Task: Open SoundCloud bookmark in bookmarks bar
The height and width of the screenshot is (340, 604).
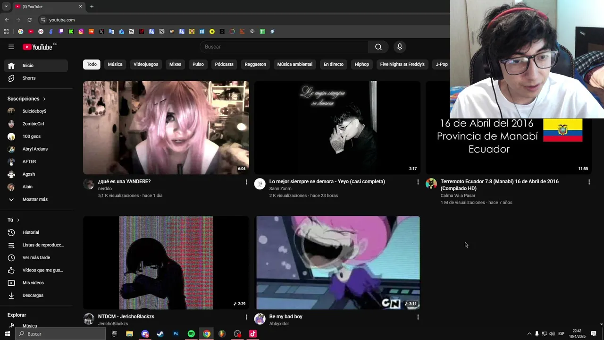Action: coord(91,32)
